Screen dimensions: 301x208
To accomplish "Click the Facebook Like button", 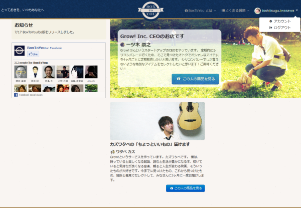I will (x=33, y=54).
